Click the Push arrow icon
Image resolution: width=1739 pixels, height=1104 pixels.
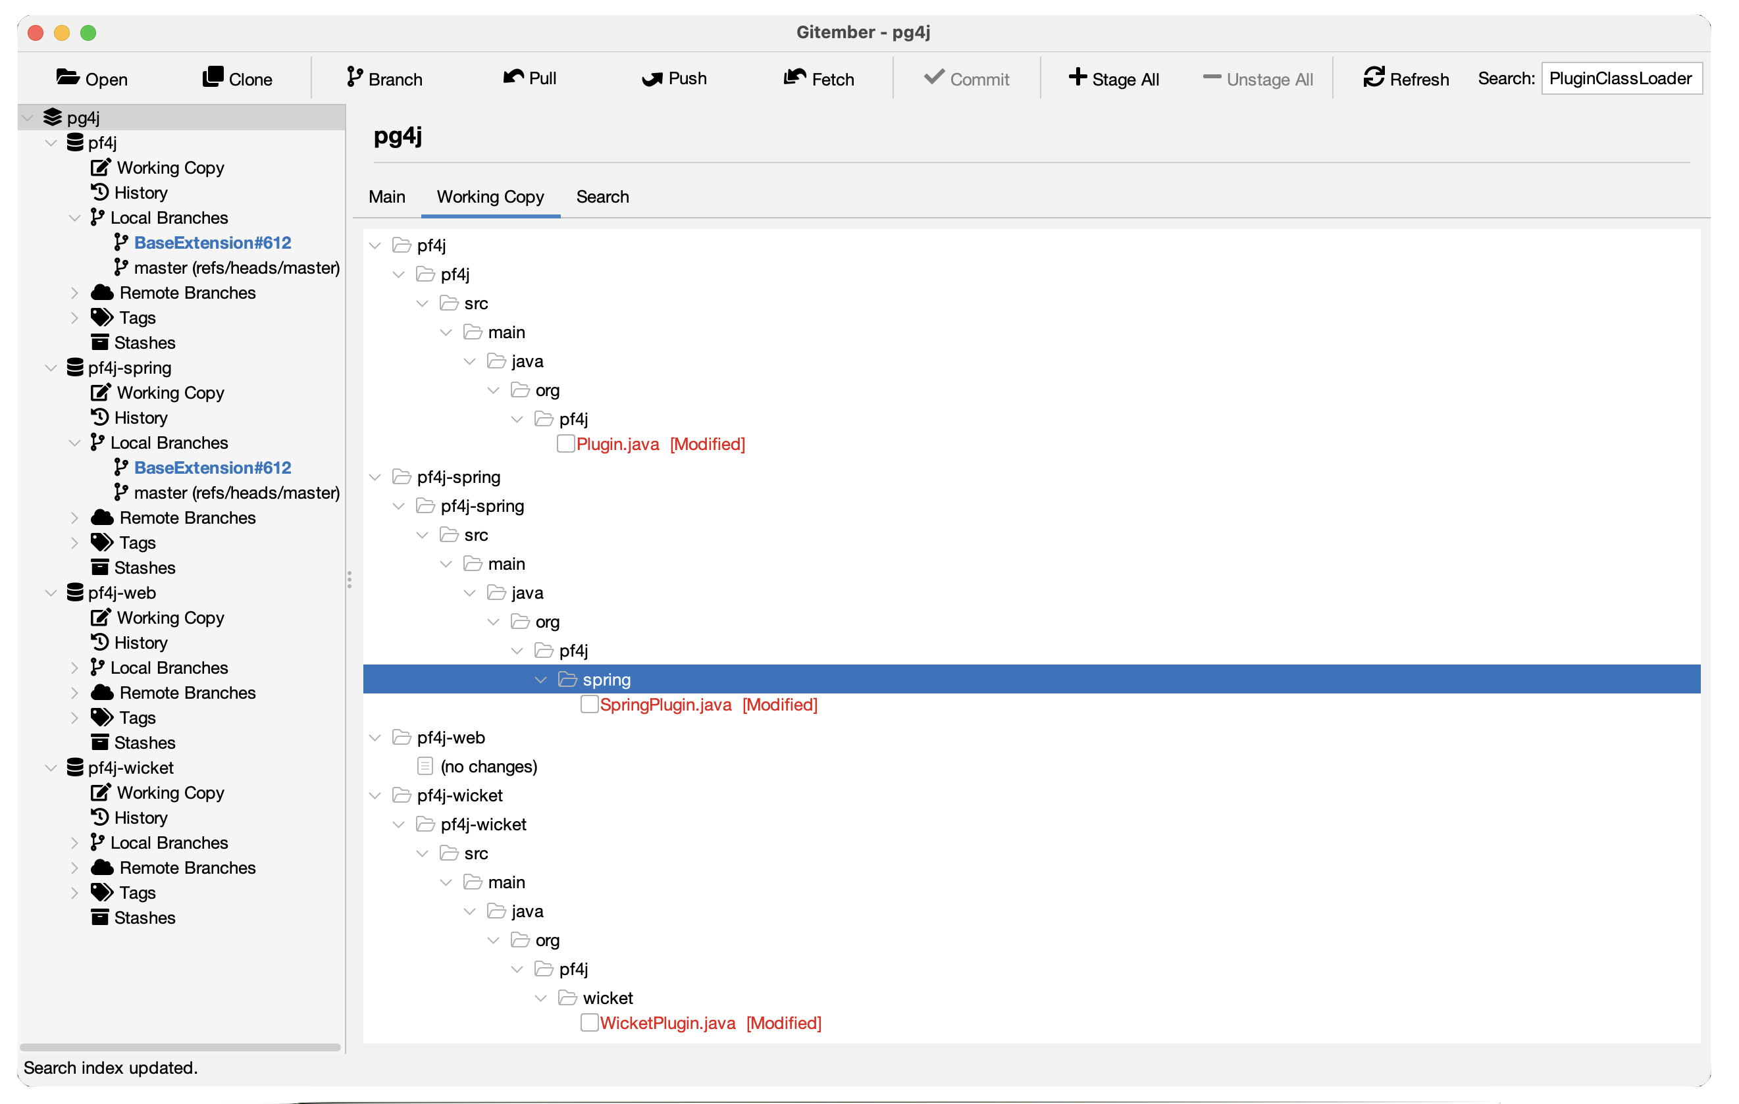pos(652,79)
